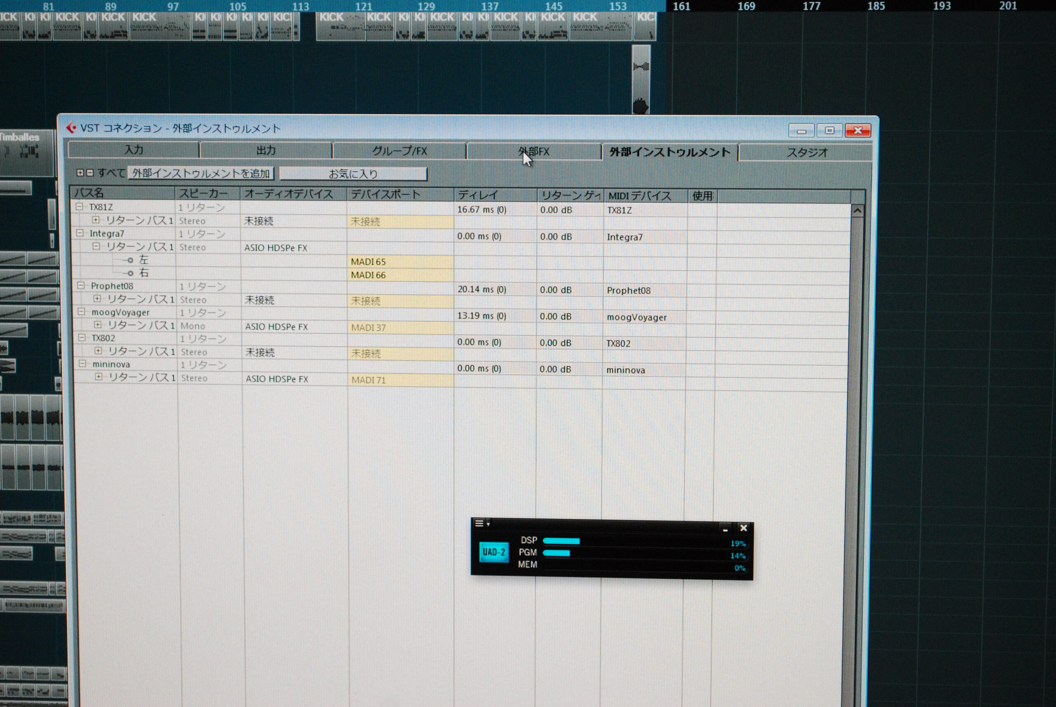Minimize the UAD meter window
The width and height of the screenshot is (1056, 707).
tap(725, 528)
